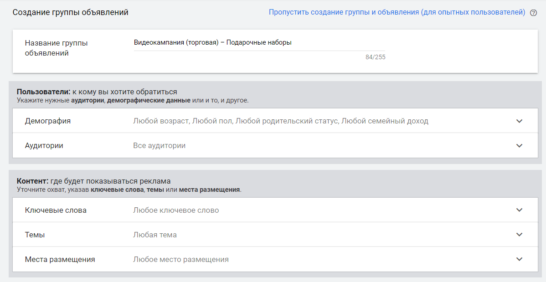
Task: Click the help question mark icon
Action: pos(534,13)
